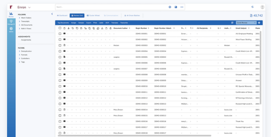Open the three-dots menu in search bar
The image size is (271, 137).
coord(182,7)
